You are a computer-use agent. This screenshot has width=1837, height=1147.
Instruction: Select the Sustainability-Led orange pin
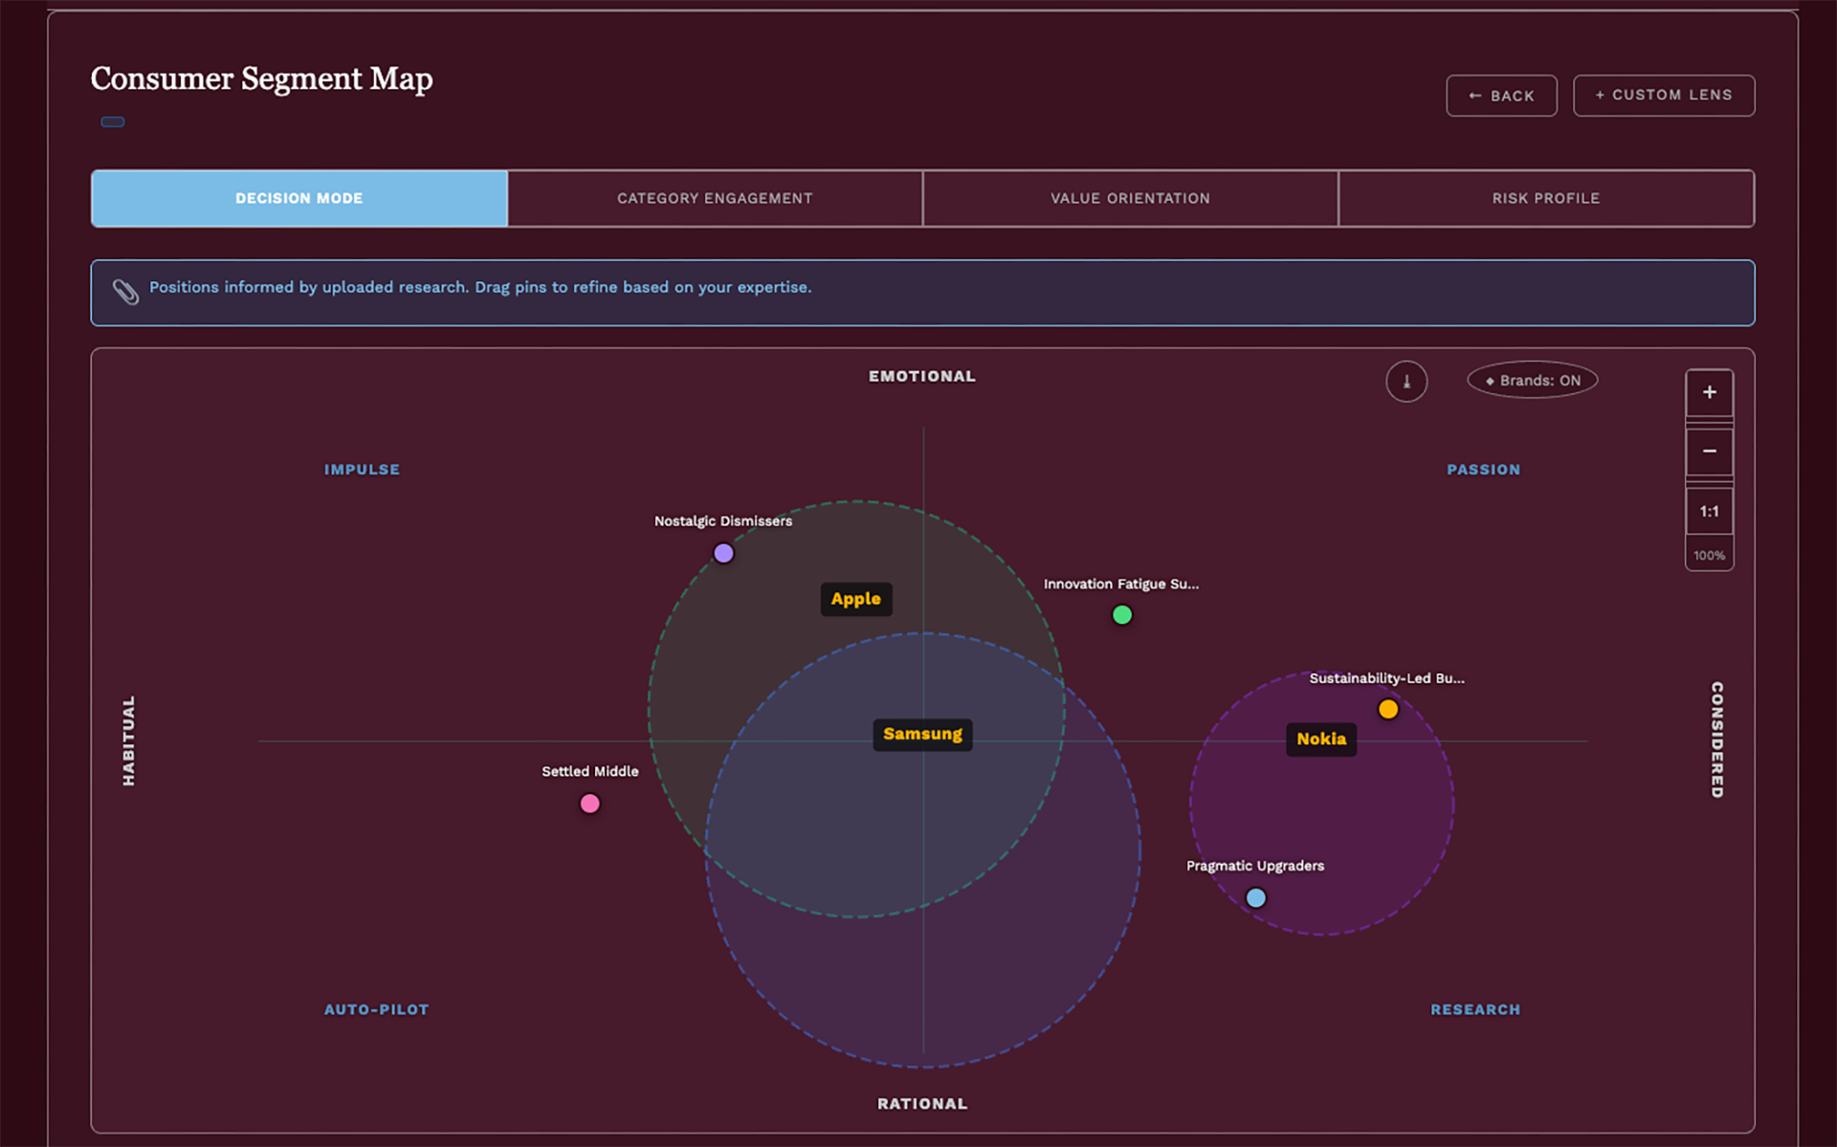click(x=1388, y=709)
